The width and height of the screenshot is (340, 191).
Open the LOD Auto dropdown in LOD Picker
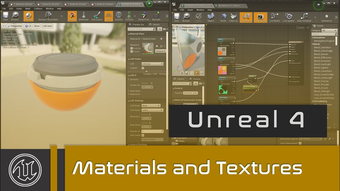click(x=152, y=64)
